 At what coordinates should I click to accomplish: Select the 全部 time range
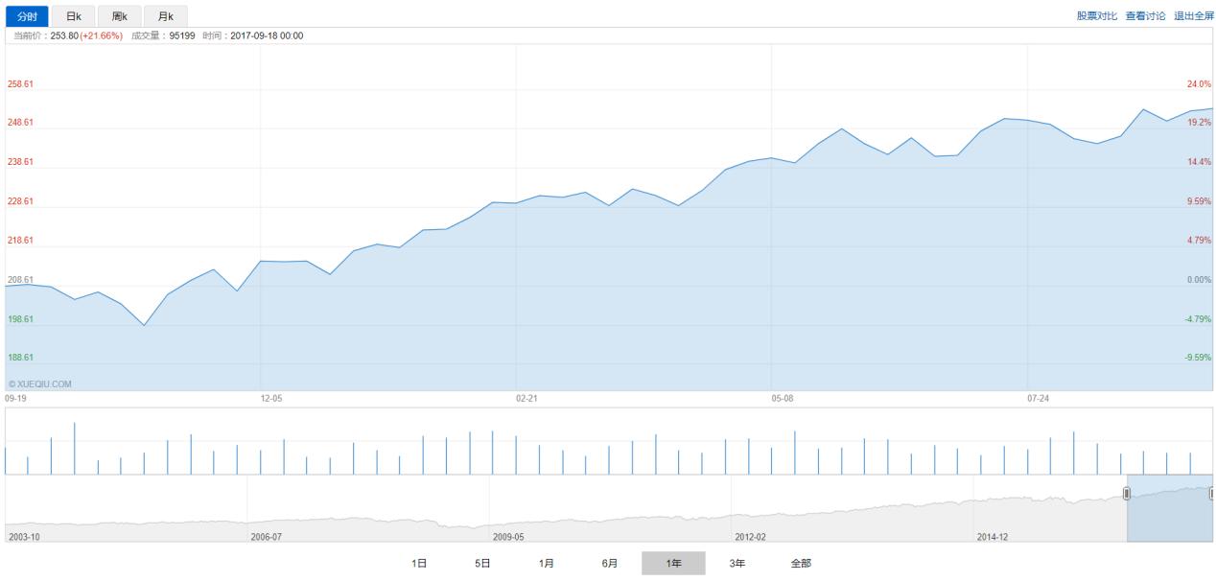coord(801,564)
